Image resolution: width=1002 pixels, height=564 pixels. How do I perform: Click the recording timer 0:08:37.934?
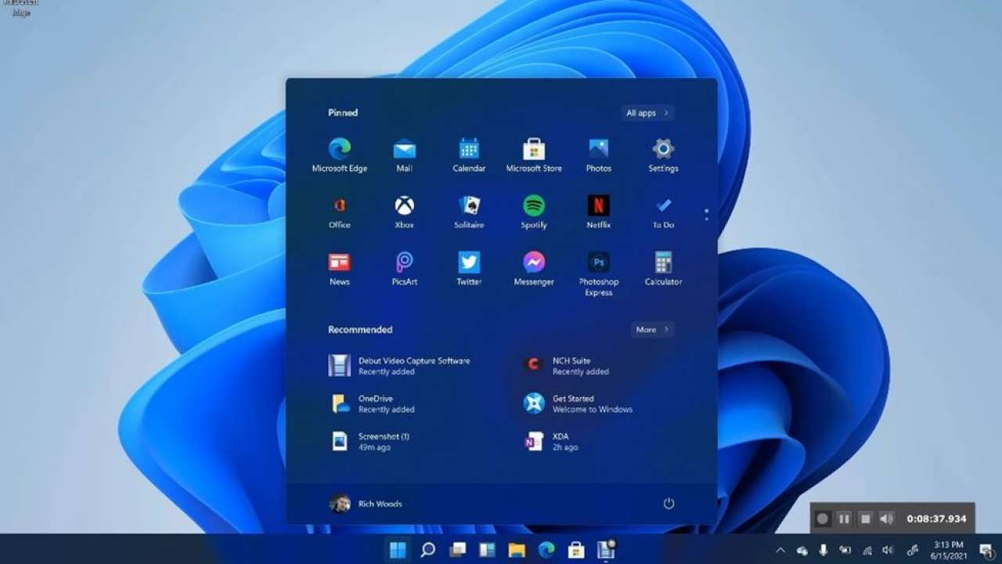click(936, 519)
